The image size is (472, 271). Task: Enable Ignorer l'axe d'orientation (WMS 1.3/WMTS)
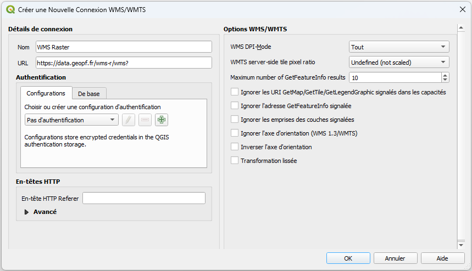pos(235,133)
